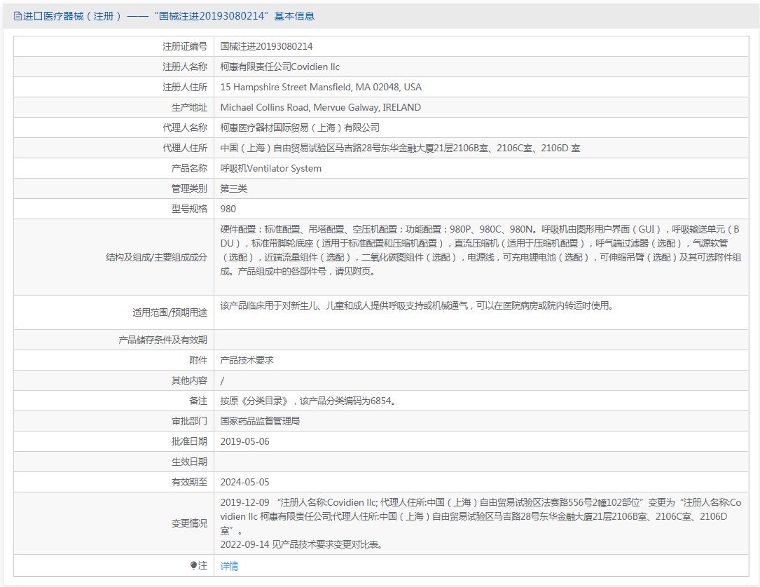Screen dimensions: 760x587
Task: Click management class value 第三类
Action: tap(234, 189)
